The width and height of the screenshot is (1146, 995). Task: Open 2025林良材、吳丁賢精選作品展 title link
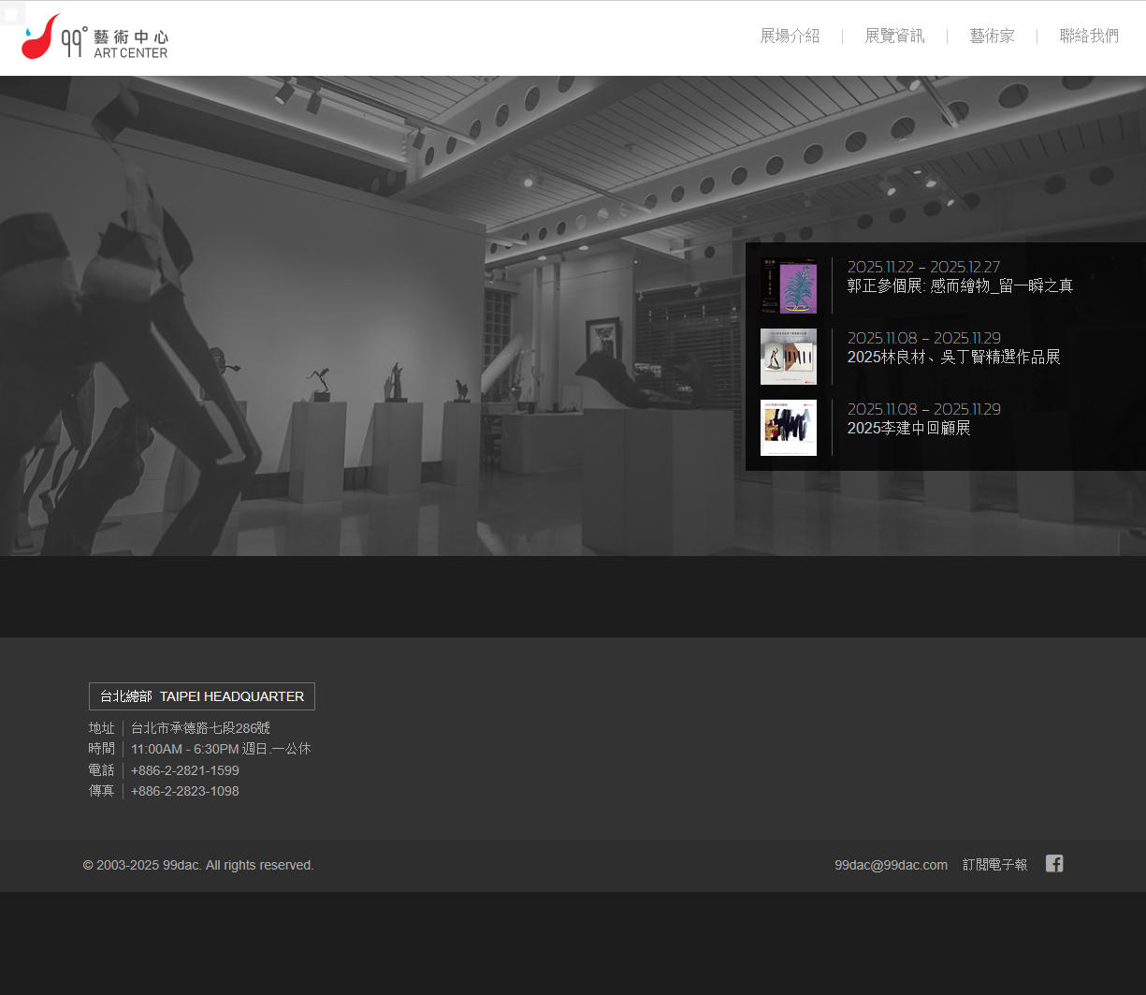[x=953, y=358]
